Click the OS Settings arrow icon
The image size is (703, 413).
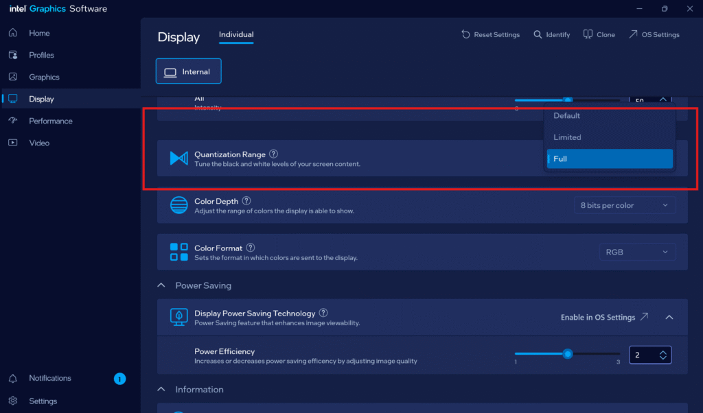(633, 34)
